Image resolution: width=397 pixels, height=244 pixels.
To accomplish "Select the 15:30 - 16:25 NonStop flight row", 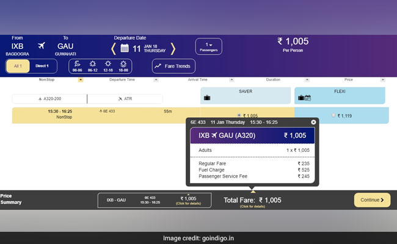I will tap(106, 115).
